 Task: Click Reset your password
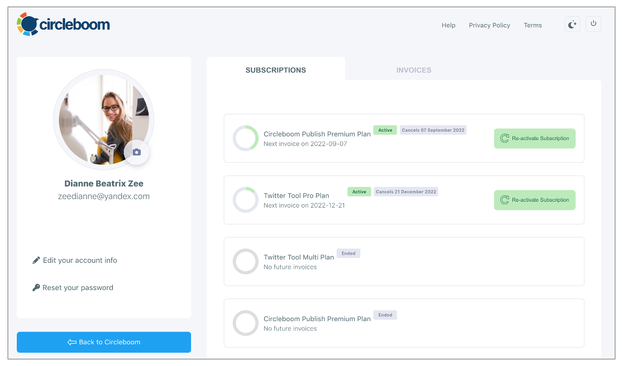[78, 288]
